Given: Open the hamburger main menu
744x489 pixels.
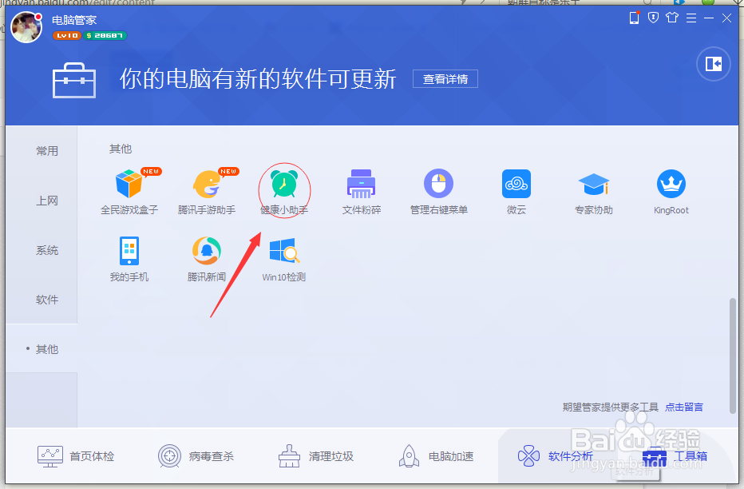Looking at the screenshot, I should point(690,17).
